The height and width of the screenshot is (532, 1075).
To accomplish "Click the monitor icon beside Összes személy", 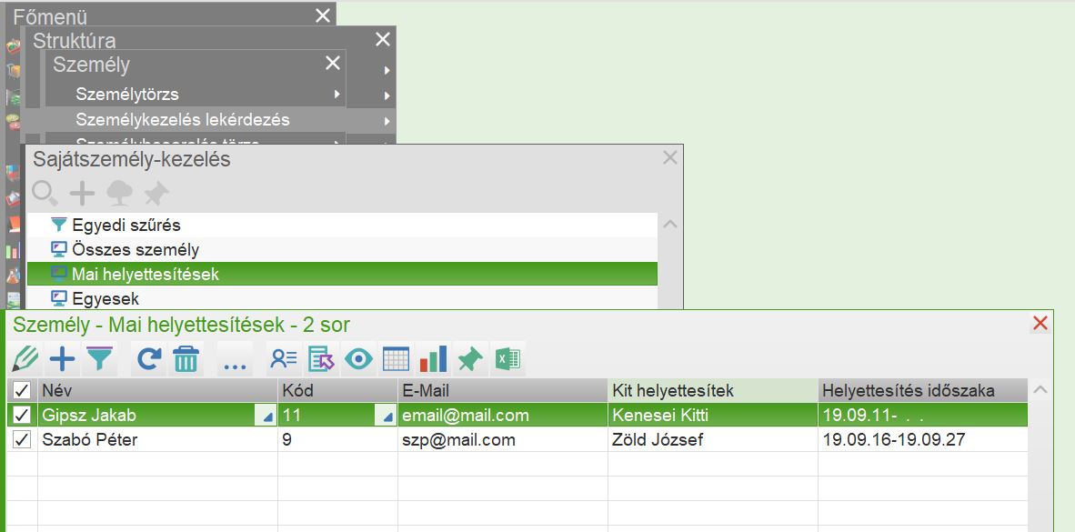I will tap(60, 249).
